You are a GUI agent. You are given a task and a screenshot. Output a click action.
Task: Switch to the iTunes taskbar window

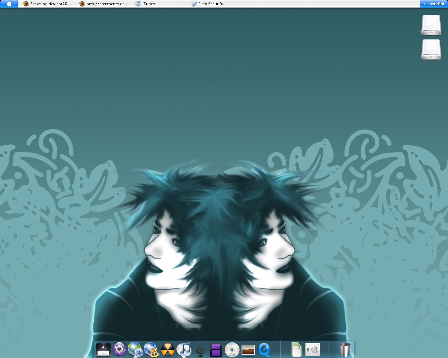pyautogui.click(x=145, y=4)
